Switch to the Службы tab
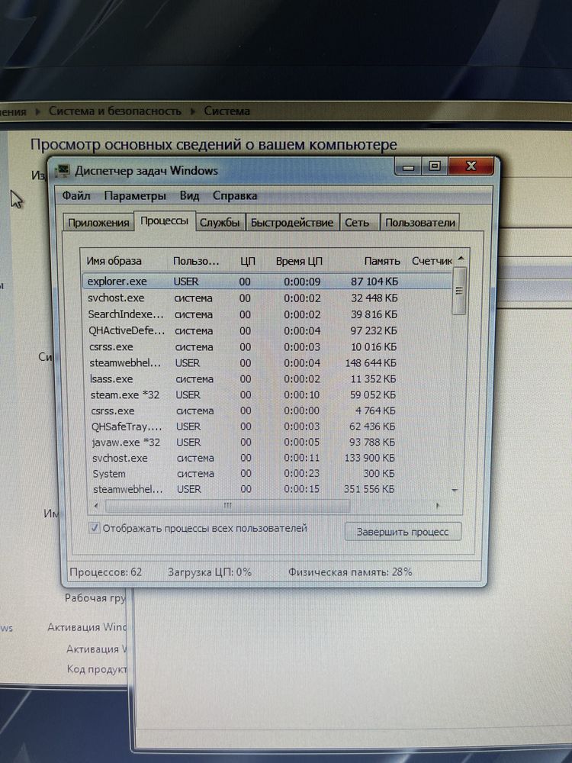Screen dimensions: 572x763 [x=220, y=223]
